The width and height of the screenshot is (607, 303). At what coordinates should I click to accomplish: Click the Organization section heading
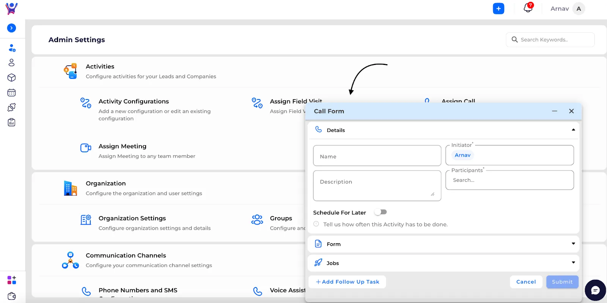[x=105, y=183]
